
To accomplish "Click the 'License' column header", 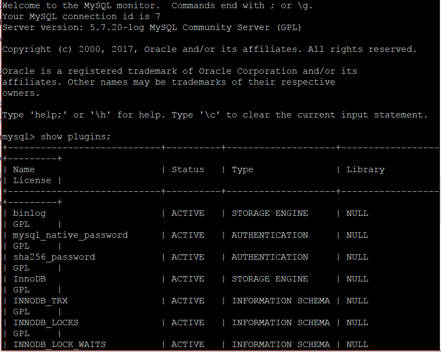I will pyautogui.click(x=32, y=180).
